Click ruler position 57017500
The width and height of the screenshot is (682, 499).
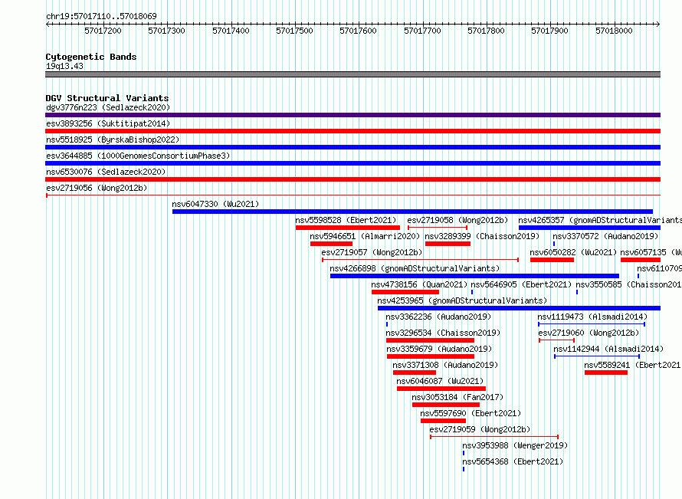(294, 31)
